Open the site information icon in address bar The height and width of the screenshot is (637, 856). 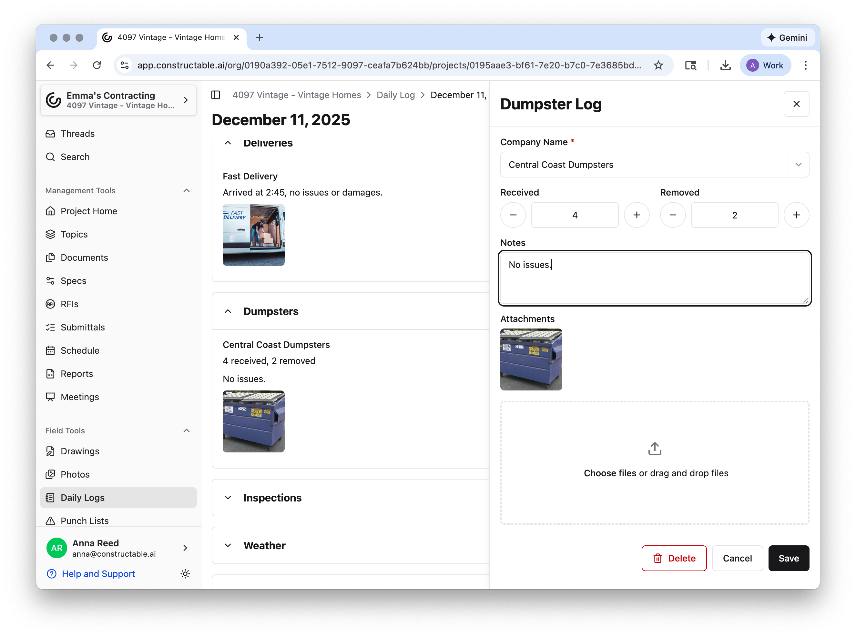point(125,65)
